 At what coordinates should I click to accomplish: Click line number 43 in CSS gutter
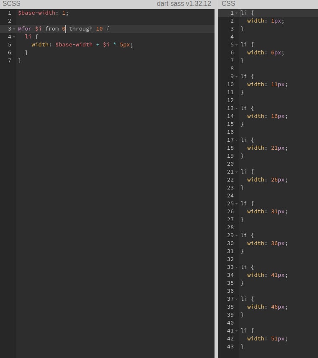tap(230, 347)
